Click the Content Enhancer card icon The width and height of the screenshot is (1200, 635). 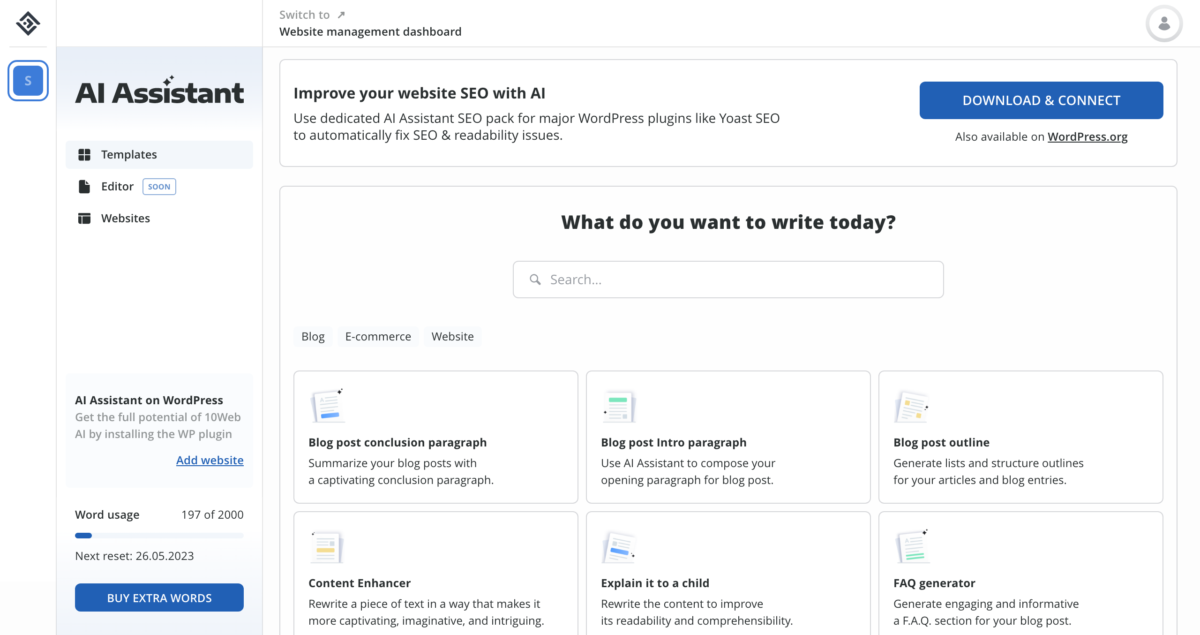(326, 546)
